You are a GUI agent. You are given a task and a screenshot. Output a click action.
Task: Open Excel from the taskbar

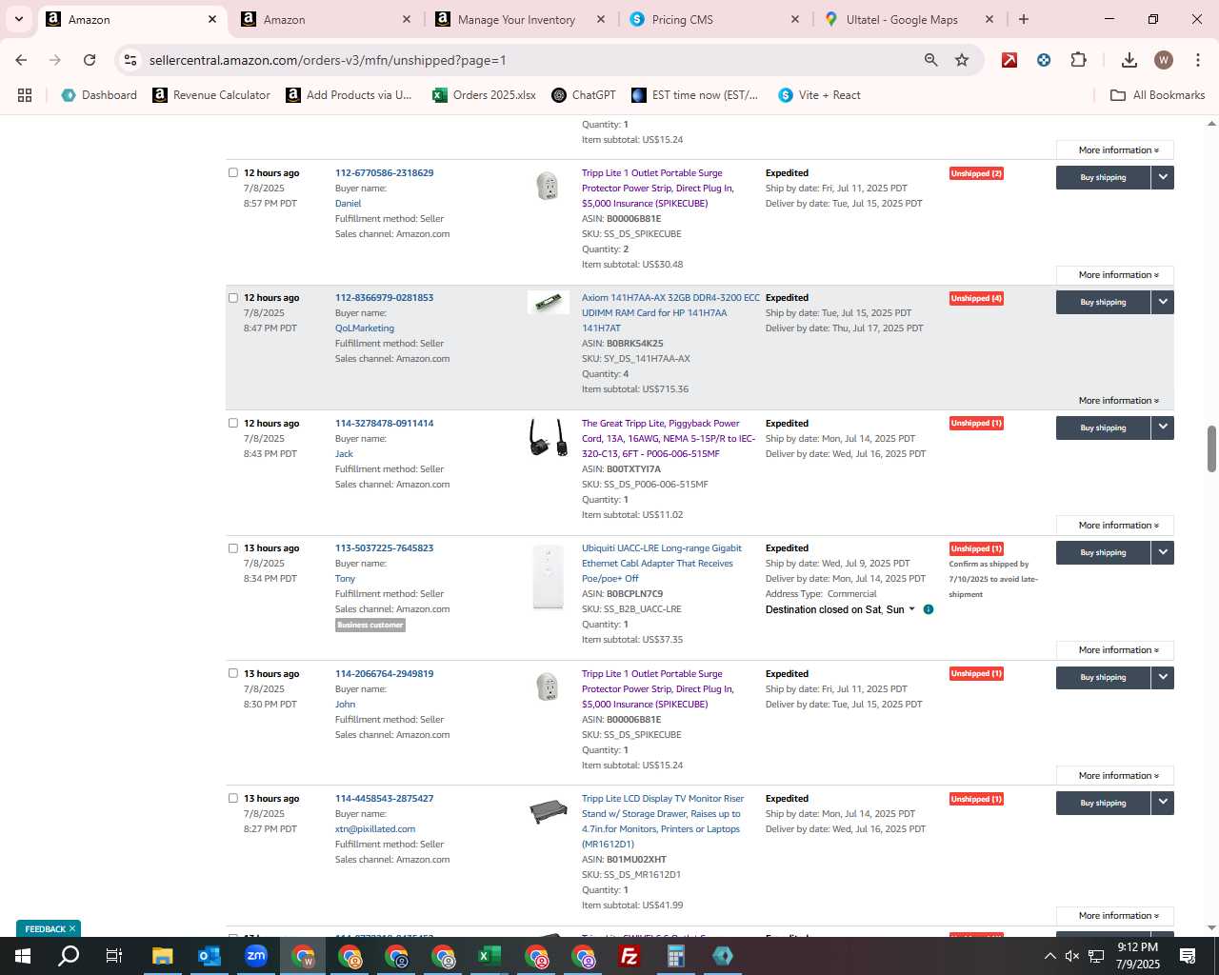(x=489, y=956)
